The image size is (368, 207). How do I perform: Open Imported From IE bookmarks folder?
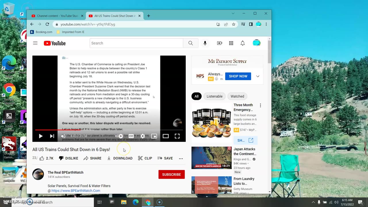click(x=70, y=32)
